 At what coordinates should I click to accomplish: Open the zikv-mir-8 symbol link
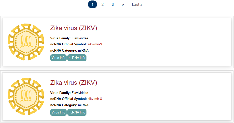pos(95,99)
